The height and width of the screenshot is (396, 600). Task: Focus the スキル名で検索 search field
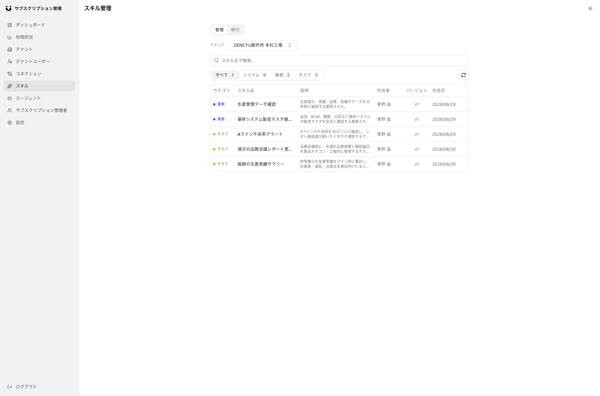pos(339,60)
